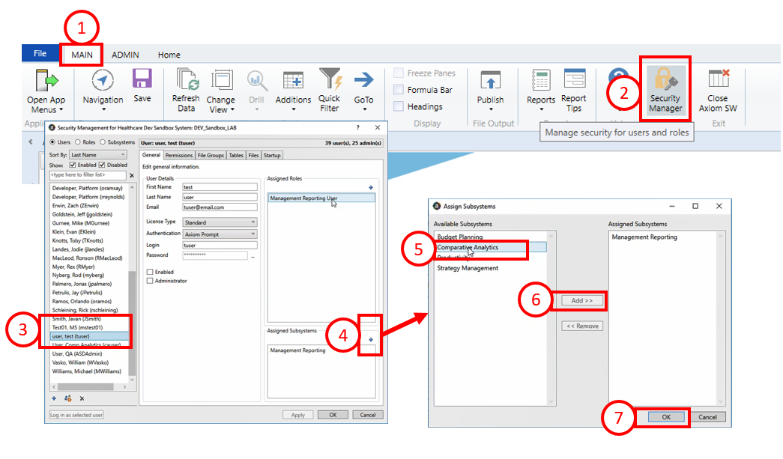Uncheck the Show Enabled checkbox
This screenshot has height=459, width=783.
(73, 165)
